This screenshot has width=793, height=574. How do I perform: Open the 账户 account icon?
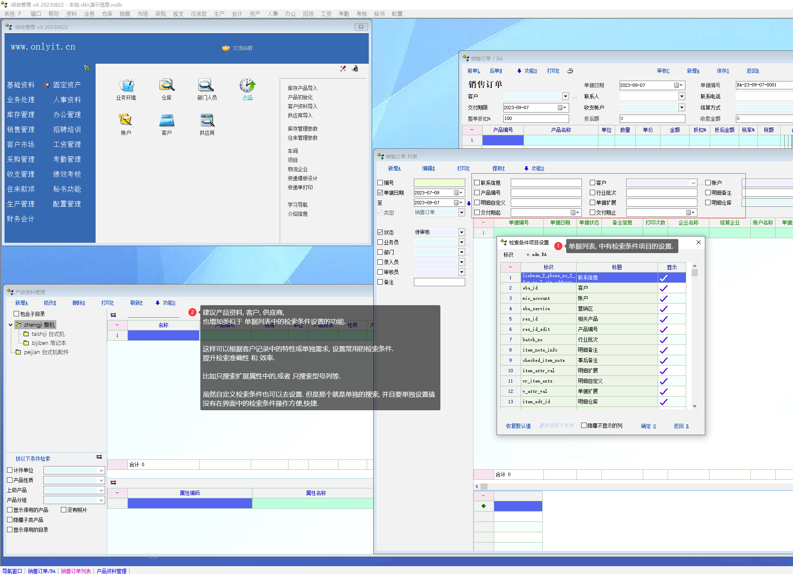126,120
